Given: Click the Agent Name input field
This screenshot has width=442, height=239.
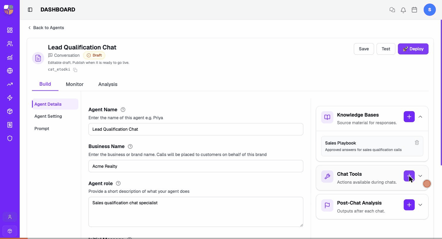Looking at the screenshot, I should click(196, 129).
